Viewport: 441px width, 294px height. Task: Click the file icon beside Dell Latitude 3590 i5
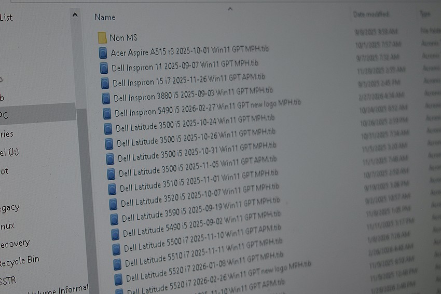(114, 219)
